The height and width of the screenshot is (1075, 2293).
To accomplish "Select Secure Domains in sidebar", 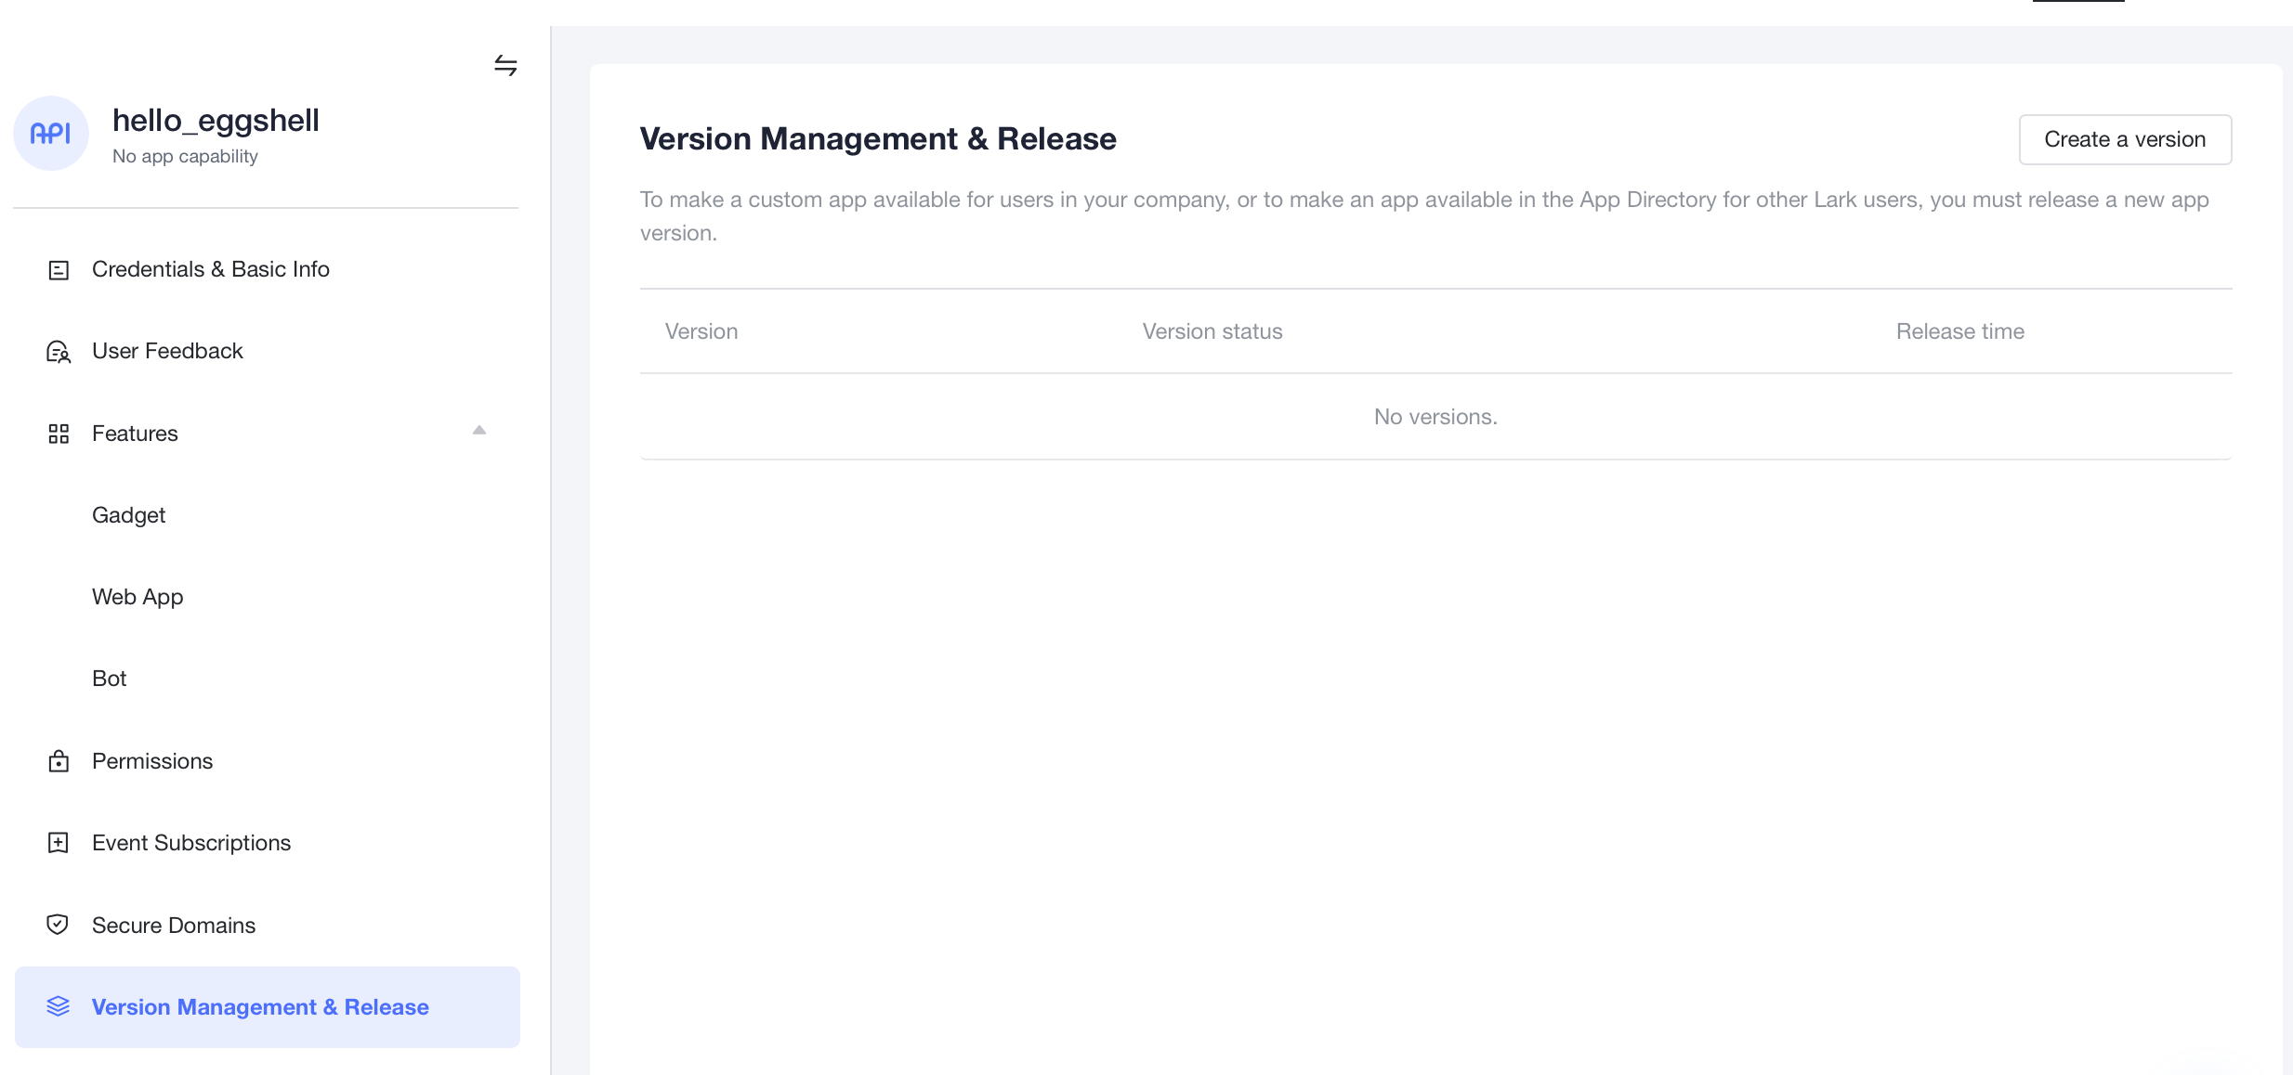I will pyautogui.click(x=174, y=926).
